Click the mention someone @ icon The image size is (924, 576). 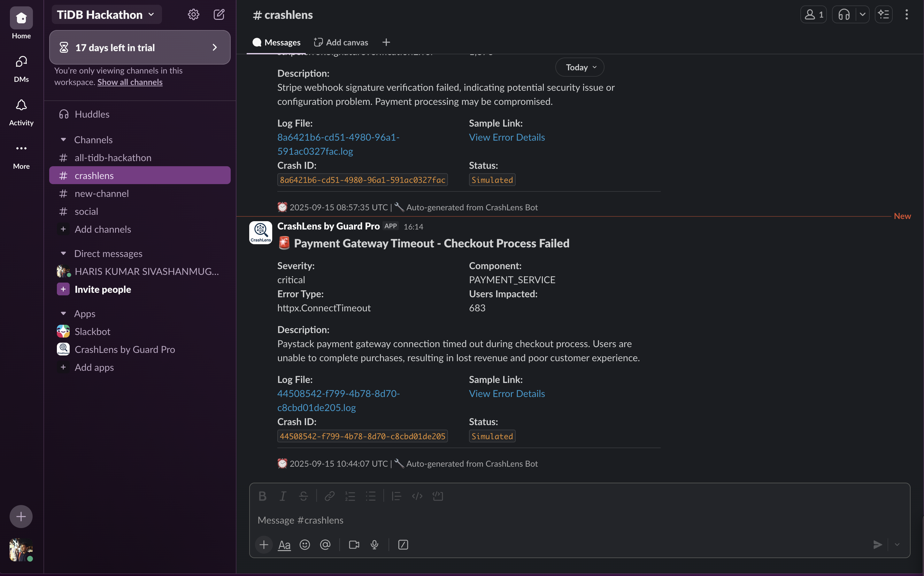(325, 545)
